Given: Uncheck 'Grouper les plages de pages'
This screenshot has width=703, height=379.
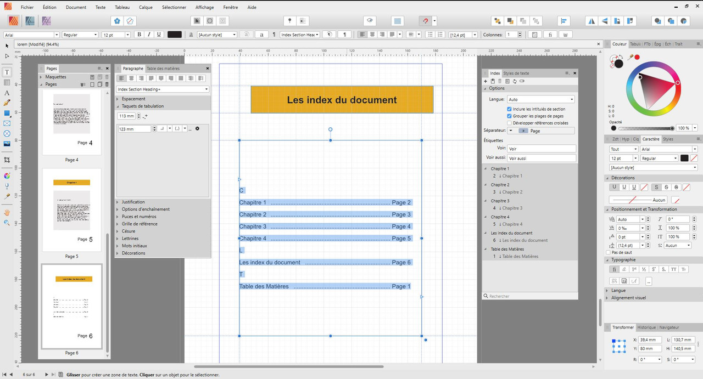Looking at the screenshot, I should pos(510,116).
